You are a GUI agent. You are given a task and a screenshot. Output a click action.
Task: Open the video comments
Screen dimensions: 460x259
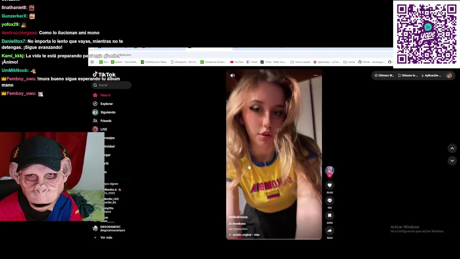[330, 200]
